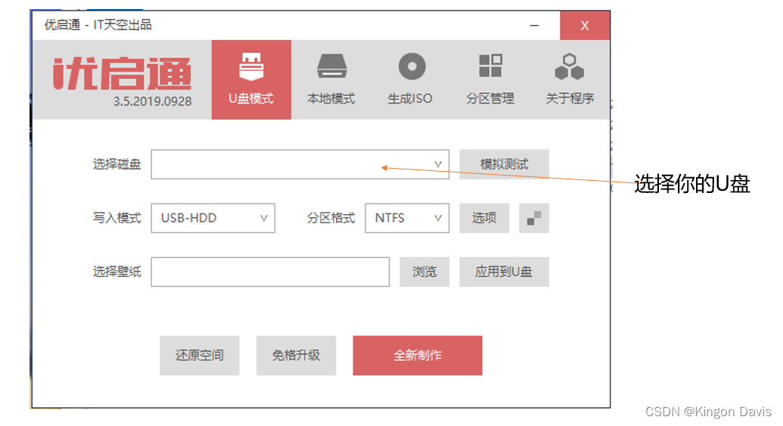The width and height of the screenshot is (783, 426).
Task: Click the hexagon cluster about icon
Action: [x=569, y=67]
